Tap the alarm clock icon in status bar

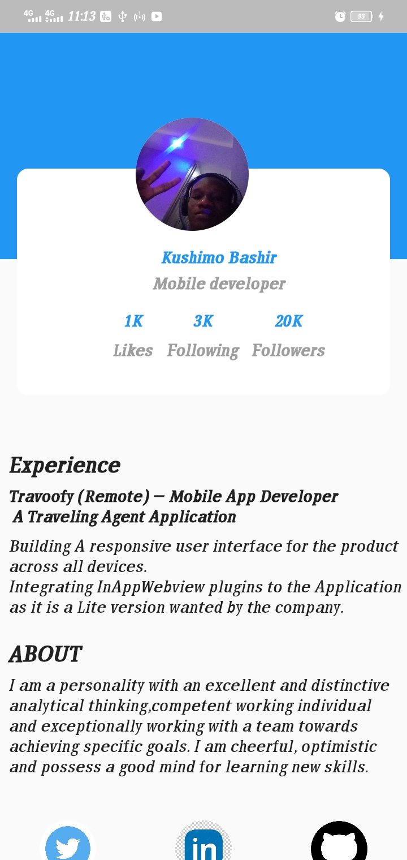click(x=340, y=16)
